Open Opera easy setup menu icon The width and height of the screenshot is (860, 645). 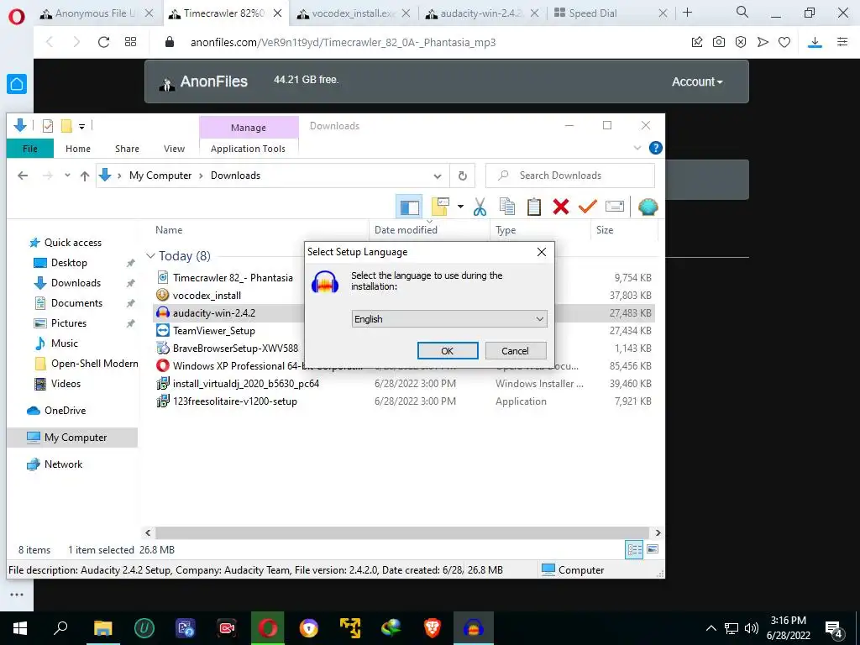point(842,42)
